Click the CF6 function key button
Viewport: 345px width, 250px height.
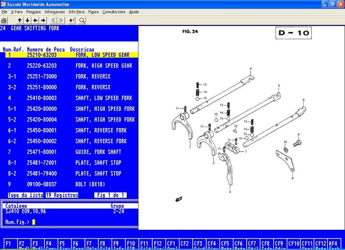click(240, 244)
